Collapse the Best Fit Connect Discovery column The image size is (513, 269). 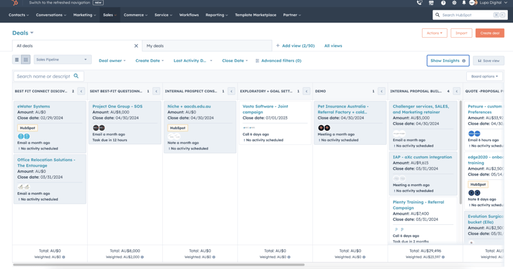click(81, 91)
